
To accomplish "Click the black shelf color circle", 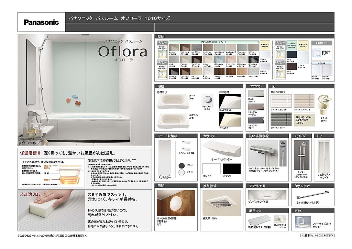I will (181, 165).
